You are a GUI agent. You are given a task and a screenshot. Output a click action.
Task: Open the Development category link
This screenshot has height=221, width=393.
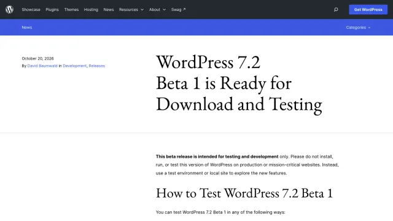[x=75, y=66]
